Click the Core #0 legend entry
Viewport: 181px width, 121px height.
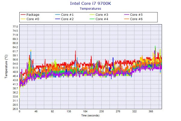[30, 19]
